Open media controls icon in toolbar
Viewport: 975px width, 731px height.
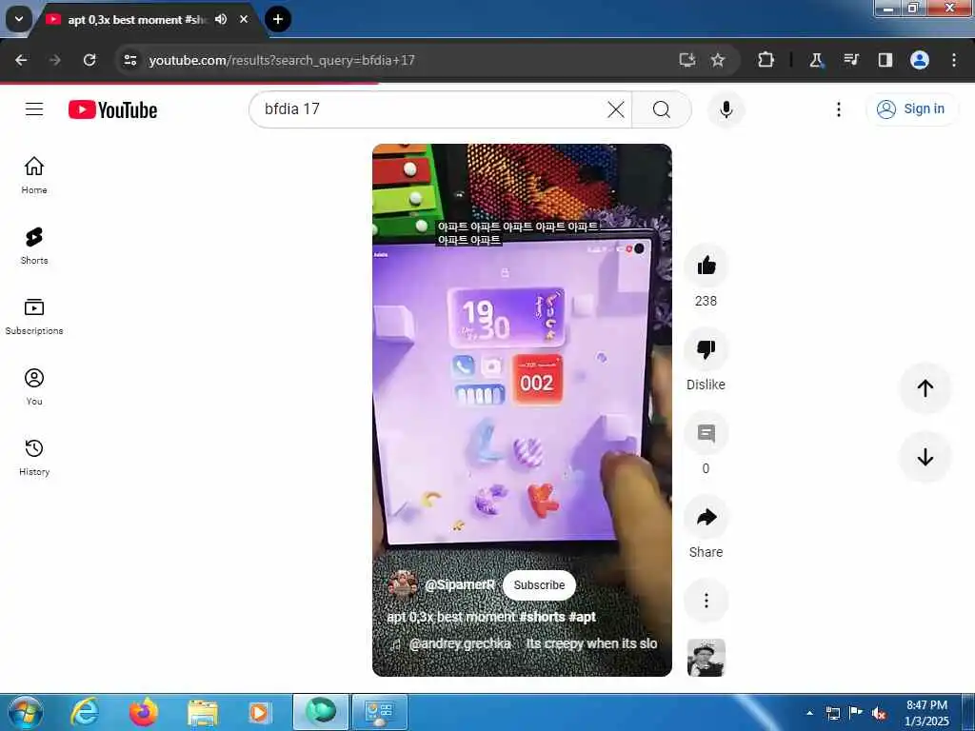(850, 60)
